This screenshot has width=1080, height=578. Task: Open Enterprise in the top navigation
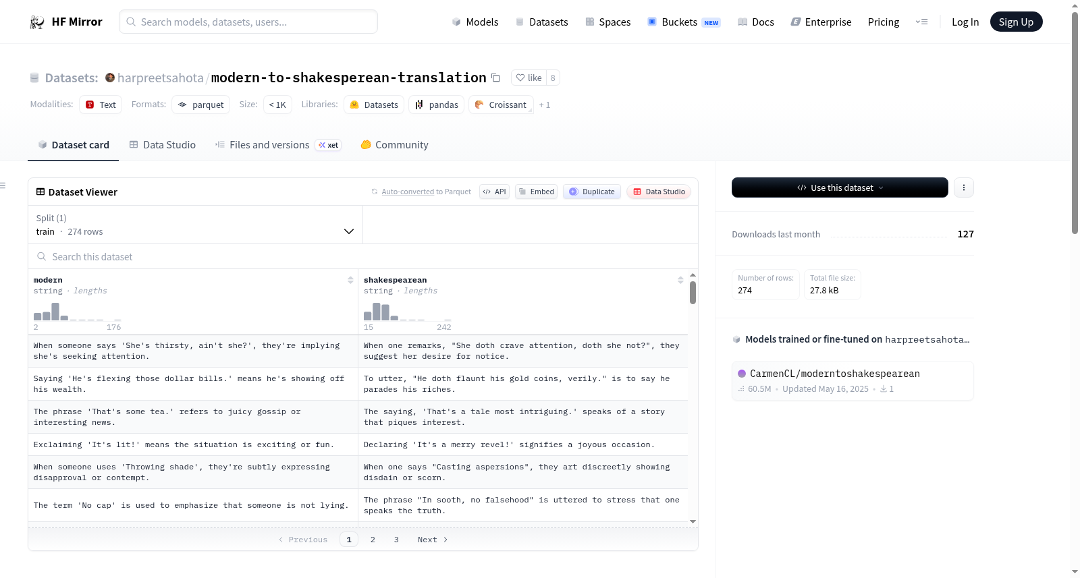[821, 22]
